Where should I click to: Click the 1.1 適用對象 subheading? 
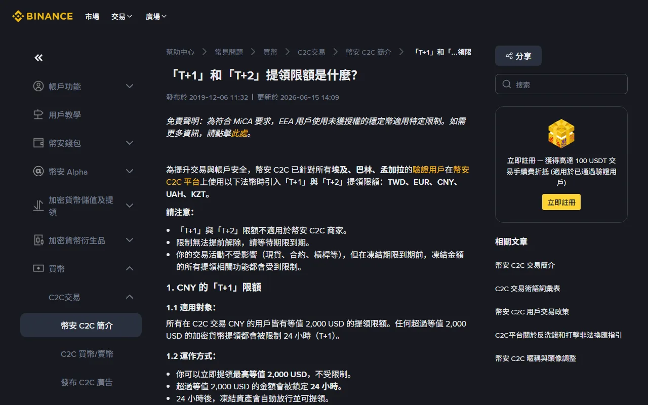point(191,307)
